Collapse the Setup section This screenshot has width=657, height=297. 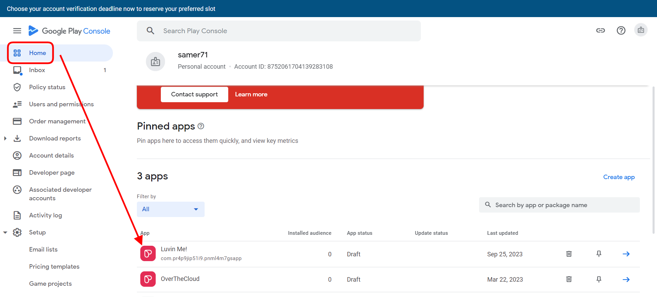[5, 232]
